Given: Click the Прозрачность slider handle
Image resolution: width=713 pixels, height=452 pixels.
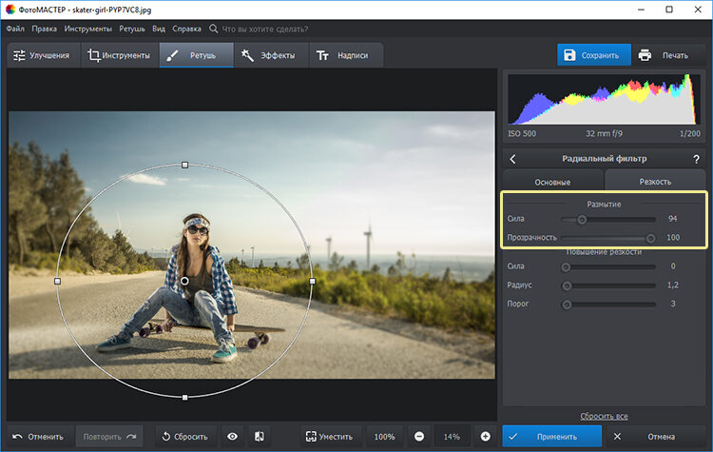Looking at the screenshot, I should tap(650, 237).
